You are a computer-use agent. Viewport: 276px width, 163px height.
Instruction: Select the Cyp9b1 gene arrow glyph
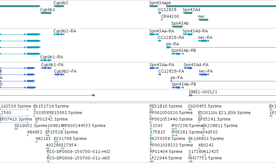tap(46, 13)
